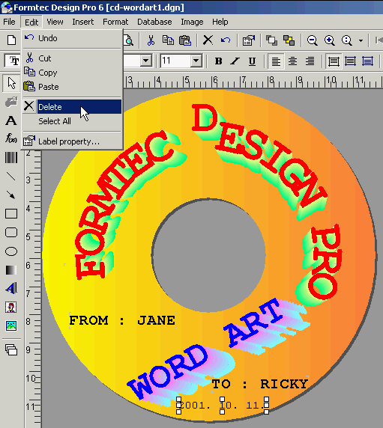
Task: Open Label property from toolbar icon
Action: [249, 40]
